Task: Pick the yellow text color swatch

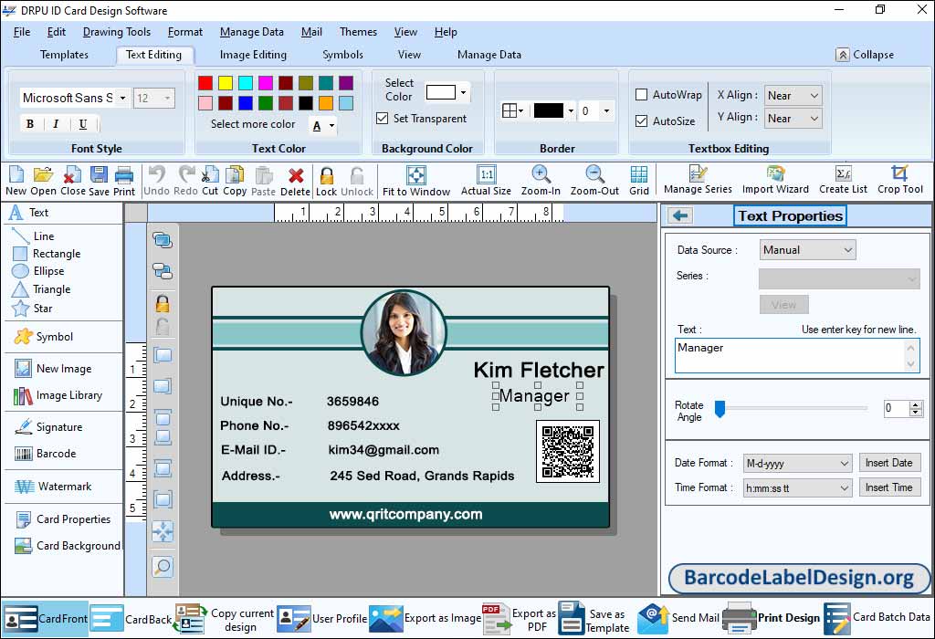Action: click(x=226, y=83)
